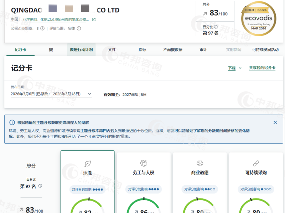The image size is (285, 213).
Task: Click info icon beside 第 97 名 in summary
Action: coord(40,186)
